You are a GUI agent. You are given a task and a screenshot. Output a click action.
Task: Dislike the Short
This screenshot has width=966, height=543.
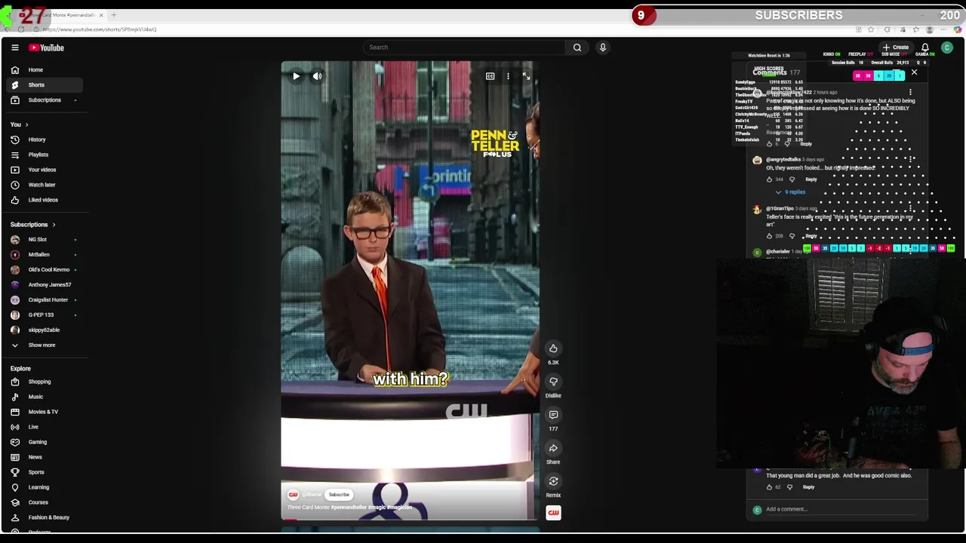tap(553, 382)
